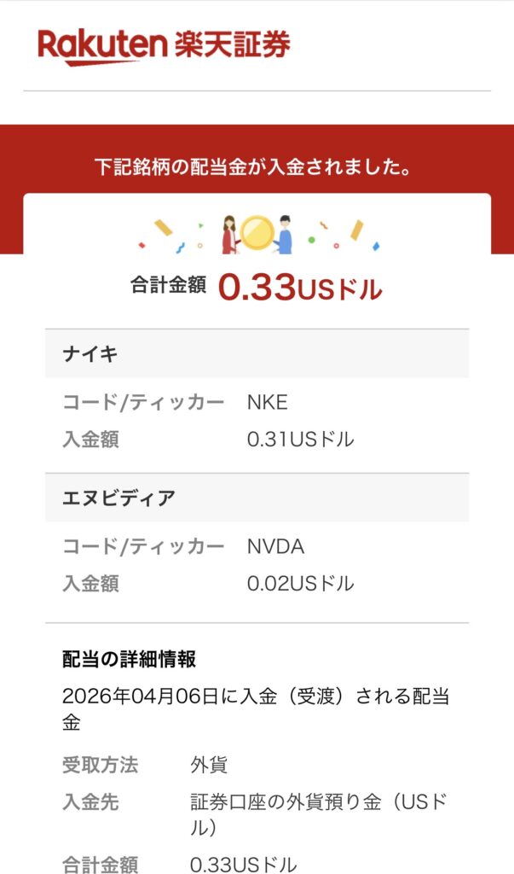Screen dimensions: 514x874
Task: Tap the NVDA ticker code
Action: pyautogui.click(x=275, y=546)
